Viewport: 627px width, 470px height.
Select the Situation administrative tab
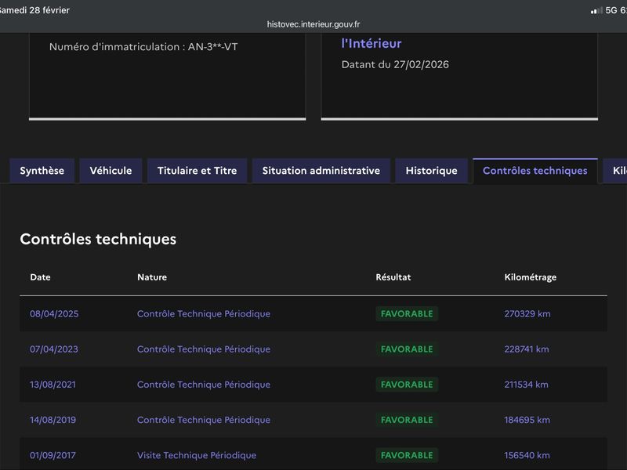[321, 171]
